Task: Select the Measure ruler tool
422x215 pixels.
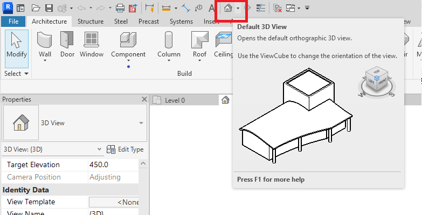Action: pyautogui.click(x=167, y=8)
